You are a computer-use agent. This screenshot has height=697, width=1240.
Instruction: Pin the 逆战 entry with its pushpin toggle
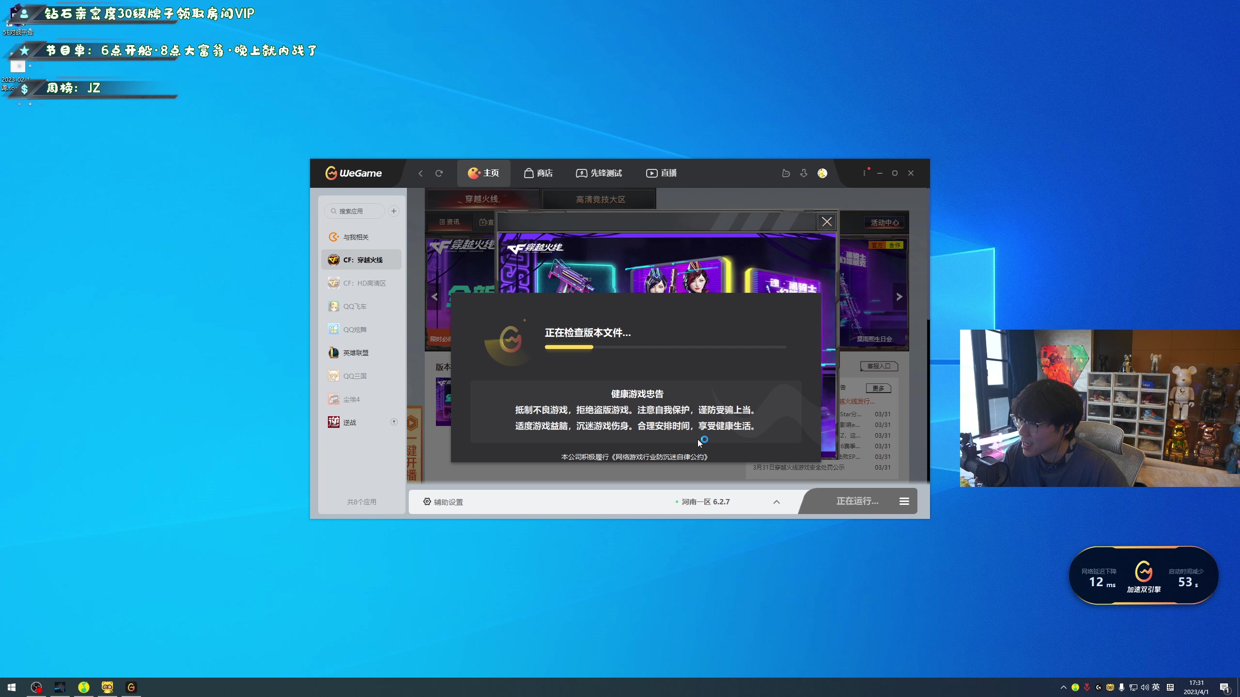pyautogui.click(x=394, y=422)
